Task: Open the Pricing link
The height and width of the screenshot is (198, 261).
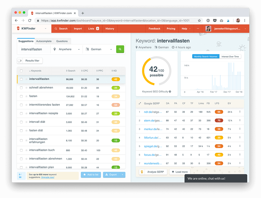Action: click(x=171, y=29)
